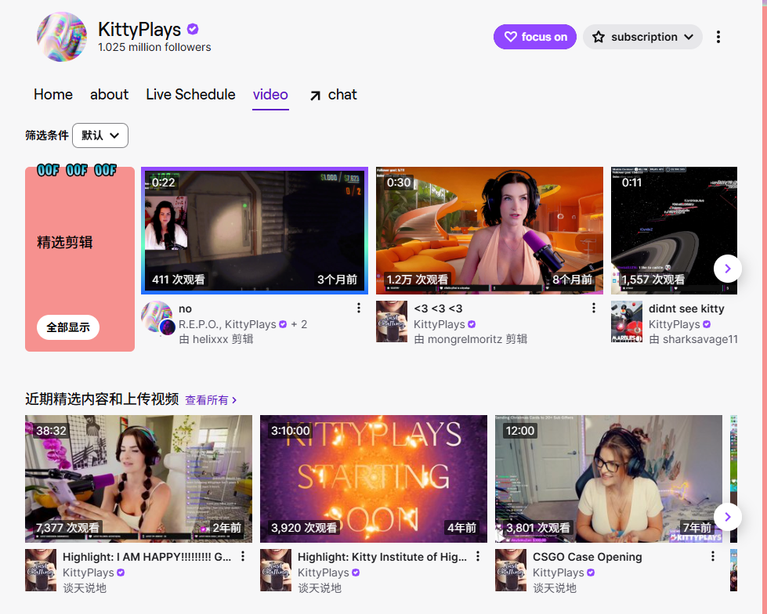Play the 0:11 "didnt see kitty" clip thumbnail
767x614 pixels.
674,231
